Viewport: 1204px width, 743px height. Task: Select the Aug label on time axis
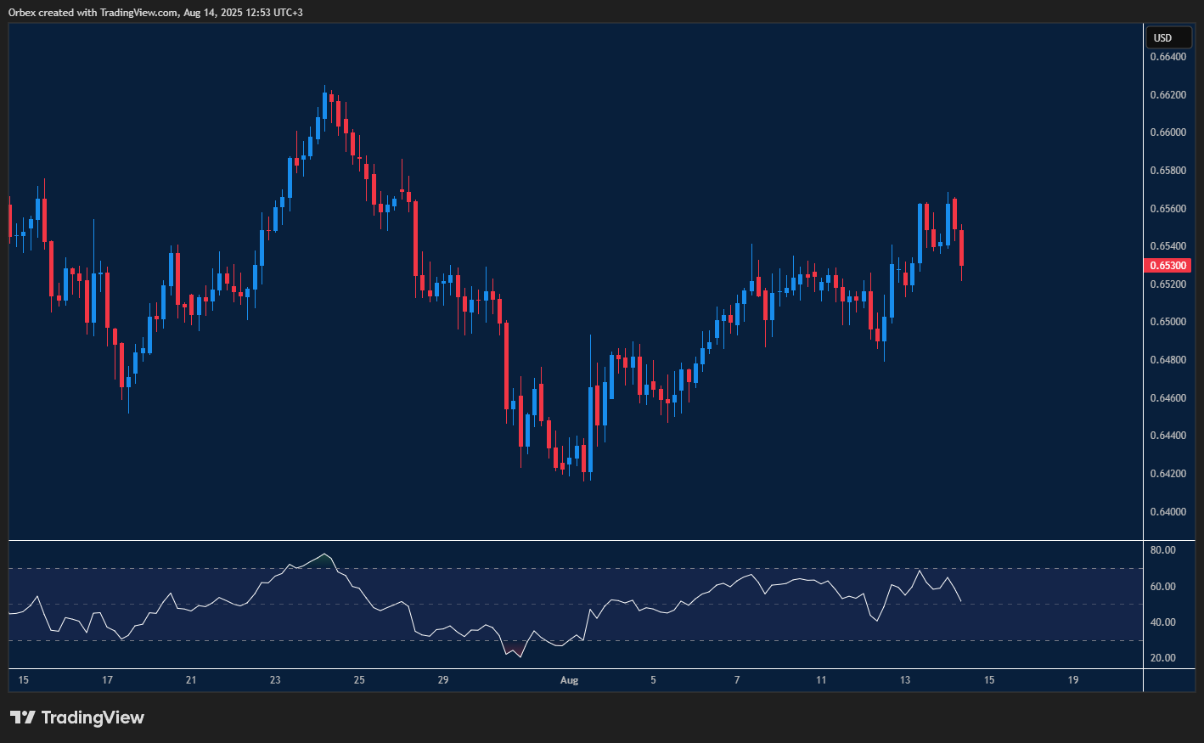[x=569, y=680]
